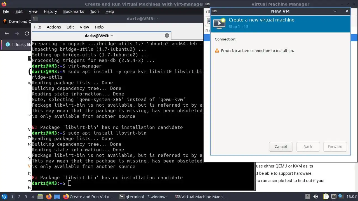
Task: Click 'Create a new virtual machine' heading
Action: [262, 20]
